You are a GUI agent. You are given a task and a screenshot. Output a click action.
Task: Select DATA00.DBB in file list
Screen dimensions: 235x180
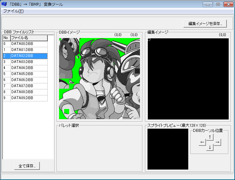(22, 44)
